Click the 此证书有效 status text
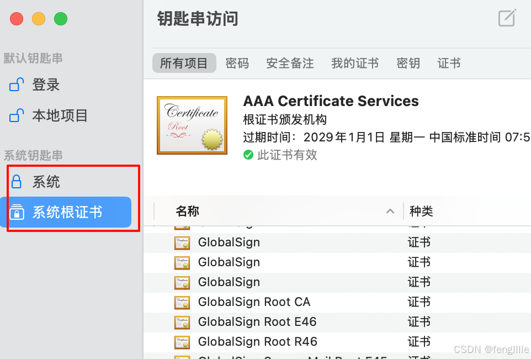531x359 pixels. pos(287,155)
